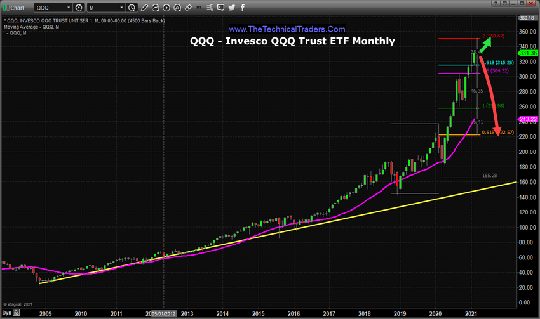
Task: Click the 46.35 range label
Action: (x=477, y=91)
